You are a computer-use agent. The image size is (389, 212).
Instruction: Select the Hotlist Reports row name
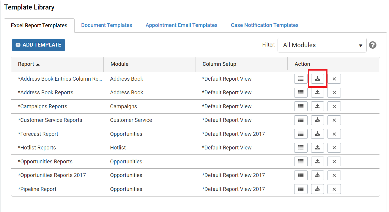click(x=37, y=148)
